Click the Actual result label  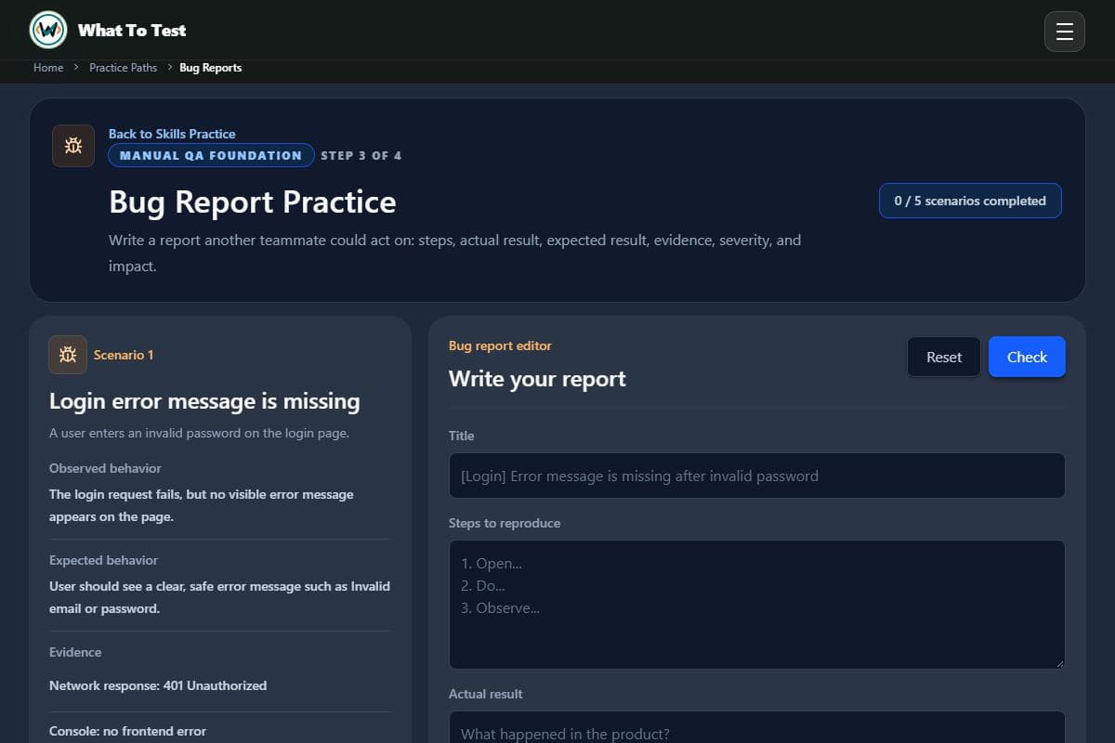click(486, 694)
